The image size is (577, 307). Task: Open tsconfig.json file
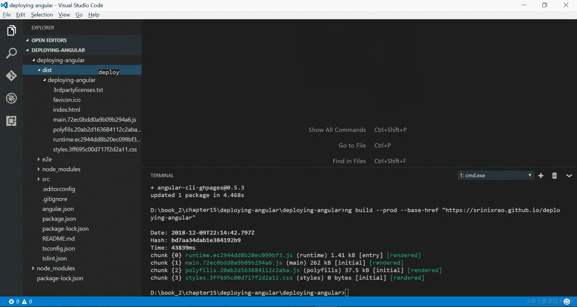pos(59,248)
